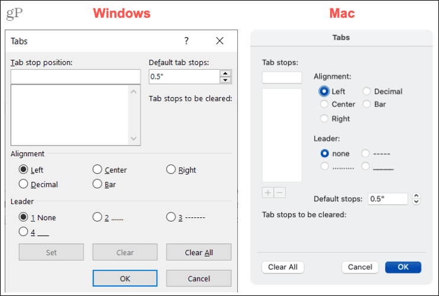Click the Clear button in the Windows dialog
The image size is (439, 296).
point(125,252)
